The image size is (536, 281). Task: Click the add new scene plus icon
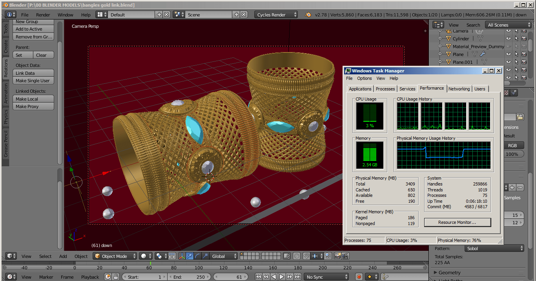click(x=237, y=14)
